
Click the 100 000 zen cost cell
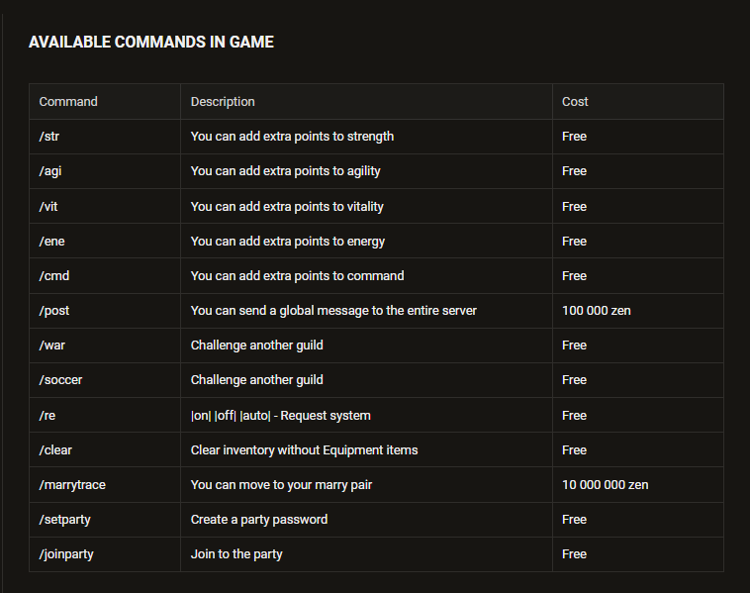pos(638,311)
